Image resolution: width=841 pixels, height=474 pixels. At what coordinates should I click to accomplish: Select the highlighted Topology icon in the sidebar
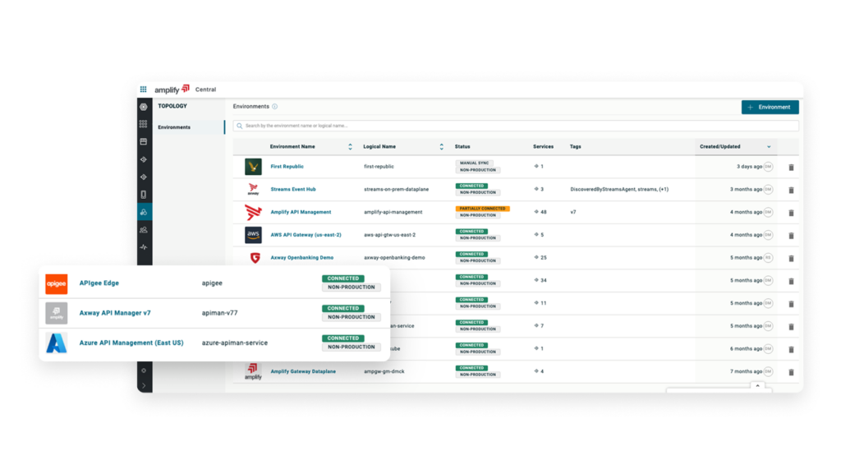[144, 212]
